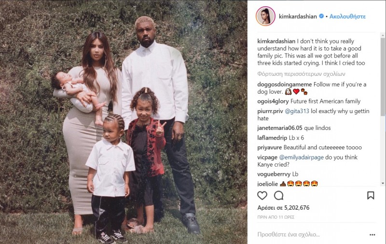Click the comments scrollbar down arrow
The image size is (386, 244).
pos(383,184)
